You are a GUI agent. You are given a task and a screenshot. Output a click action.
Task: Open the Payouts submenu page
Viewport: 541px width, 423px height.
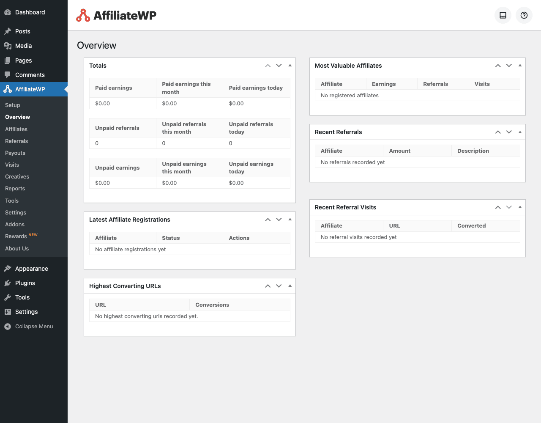(x=34, y=153)
